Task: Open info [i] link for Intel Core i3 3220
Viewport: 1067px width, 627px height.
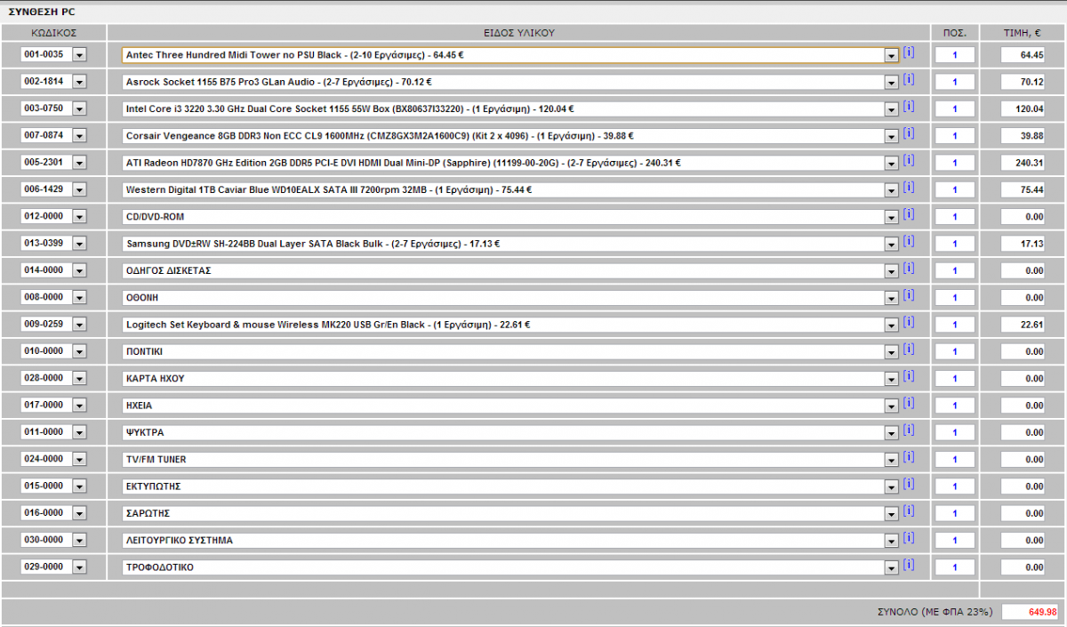Action: 908,107
